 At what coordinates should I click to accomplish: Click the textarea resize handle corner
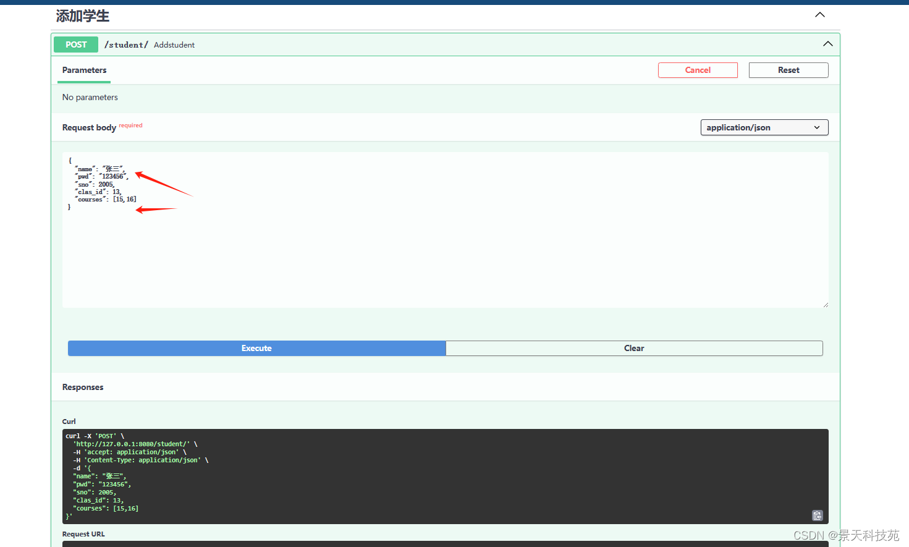pyautogui.click(x=825, y=304)
